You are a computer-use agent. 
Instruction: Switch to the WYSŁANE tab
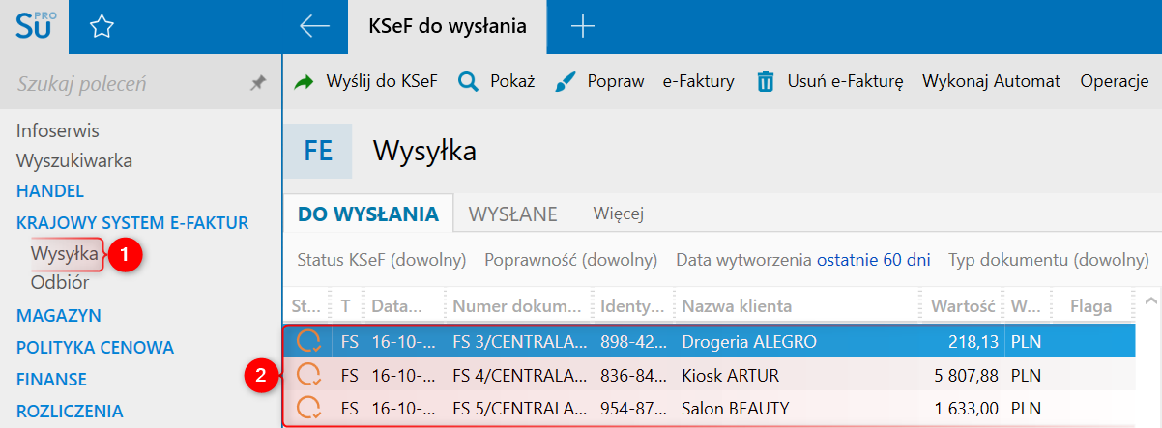pyautogui.click(x=512, y=214)
